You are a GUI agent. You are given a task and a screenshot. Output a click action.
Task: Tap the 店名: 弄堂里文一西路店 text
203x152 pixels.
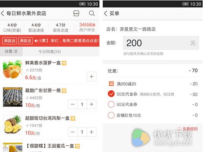tap(131, 29)
